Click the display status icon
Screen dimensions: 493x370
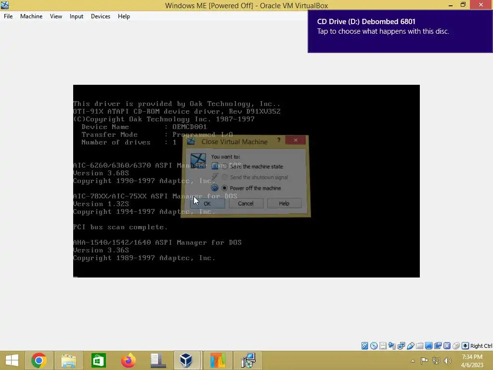click(x=428, y=346)
